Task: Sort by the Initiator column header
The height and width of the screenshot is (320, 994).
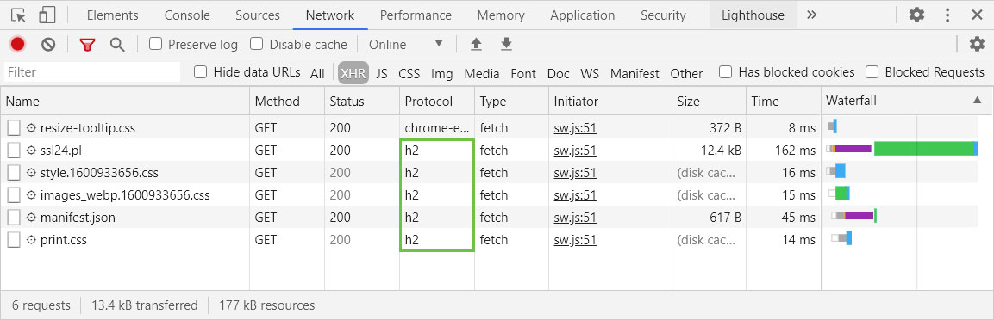Action: point(610,102)
